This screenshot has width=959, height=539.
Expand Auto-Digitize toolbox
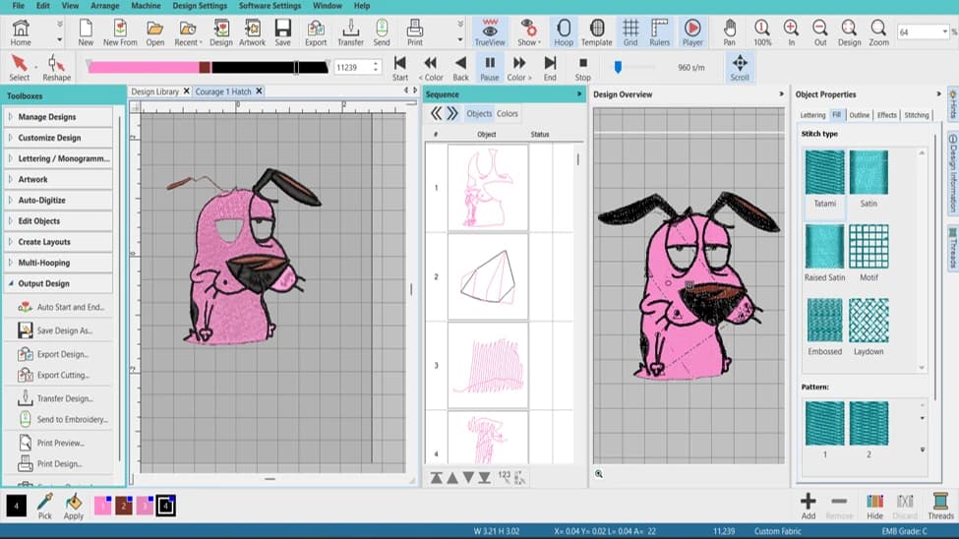(59, 200)
